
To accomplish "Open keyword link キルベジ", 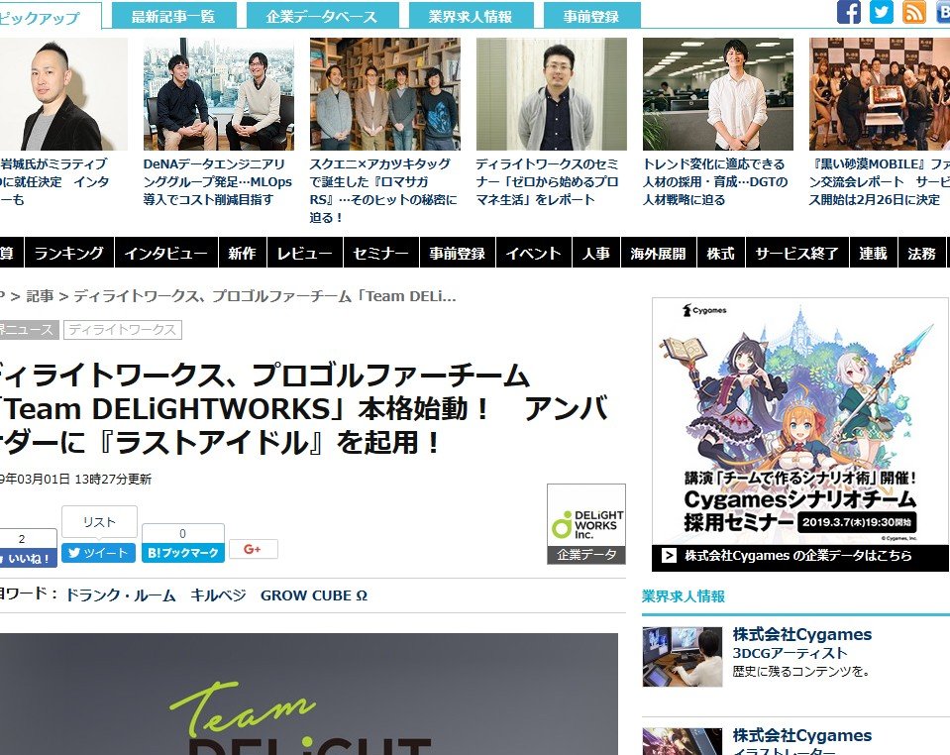I will point(218,595).
